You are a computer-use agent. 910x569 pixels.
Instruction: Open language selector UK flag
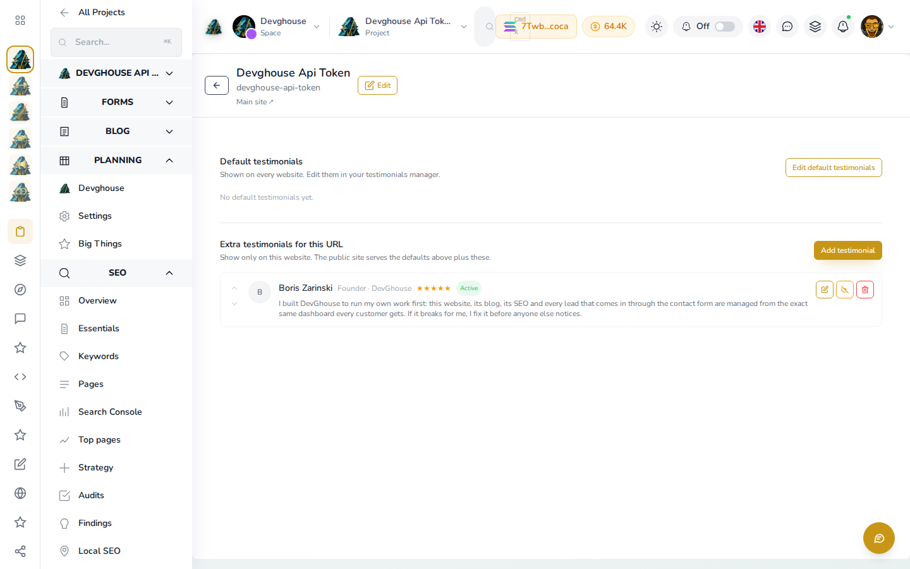coord(760,27)
